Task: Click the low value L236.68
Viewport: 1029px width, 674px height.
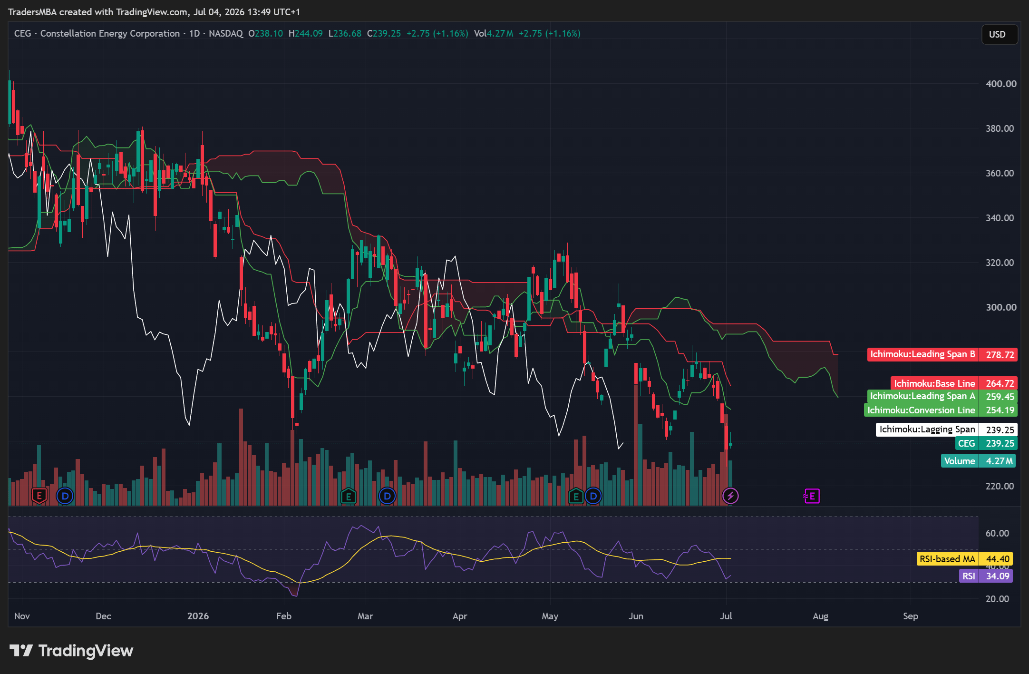Action: 345,33
